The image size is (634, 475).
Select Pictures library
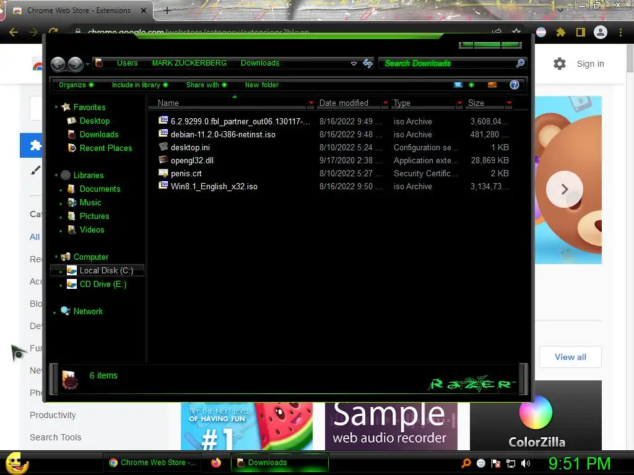pos(94,216)
